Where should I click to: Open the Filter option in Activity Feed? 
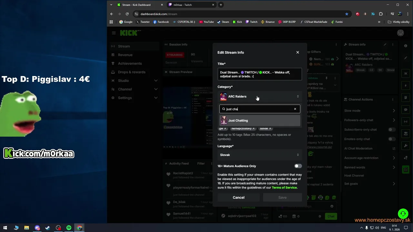tap(201, 164)
